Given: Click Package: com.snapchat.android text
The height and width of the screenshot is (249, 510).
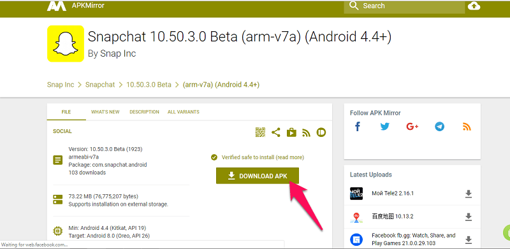Looking at the screenshot, I should (108, 165).
